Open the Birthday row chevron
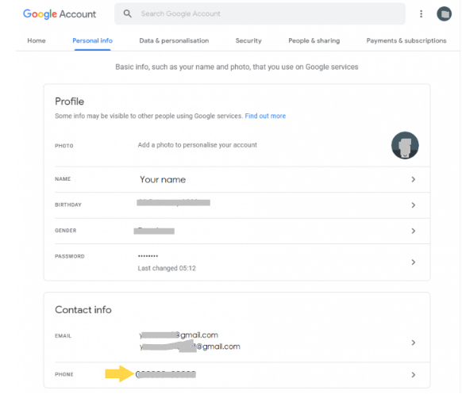Image resolution: width=462 pixels, height=398 pixels. click(x=414, y=205)
